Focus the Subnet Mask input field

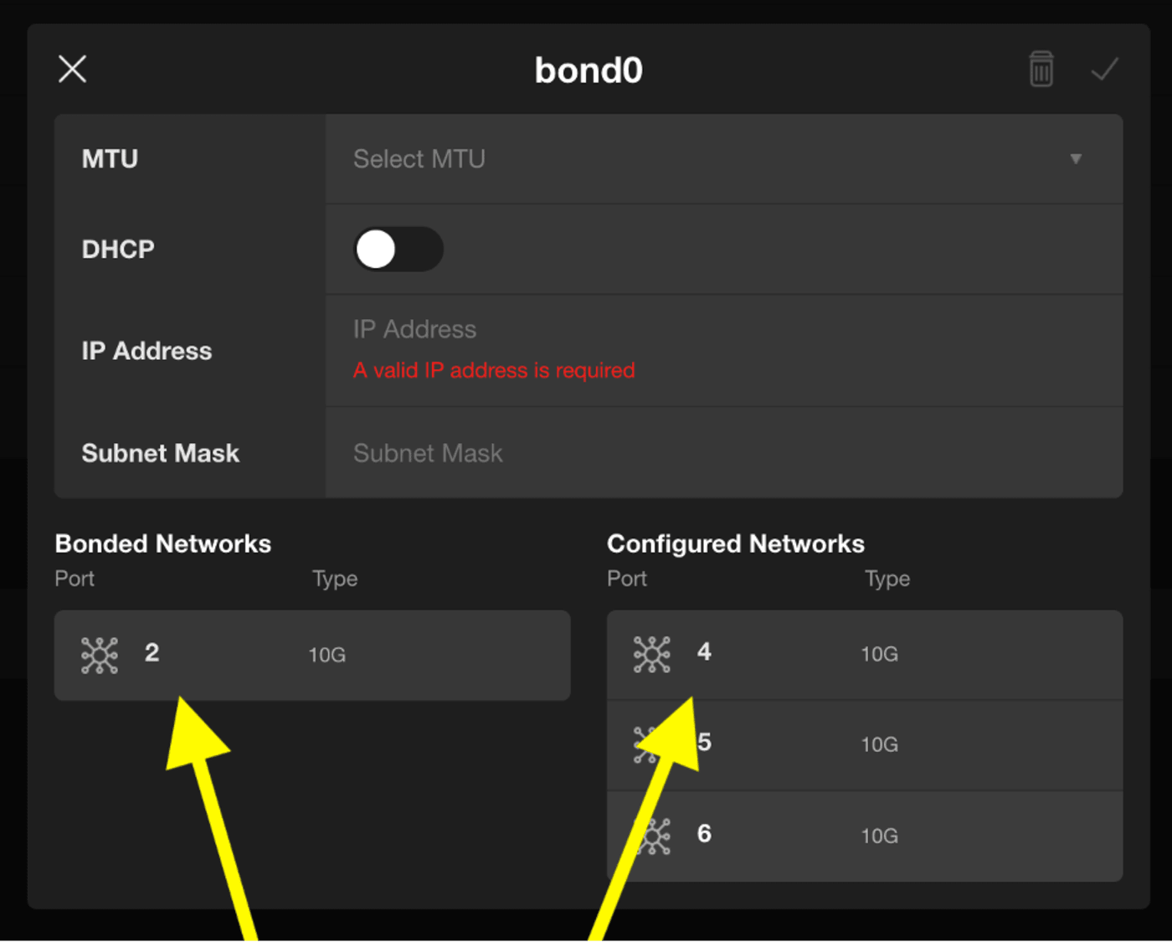pos(724,453)
